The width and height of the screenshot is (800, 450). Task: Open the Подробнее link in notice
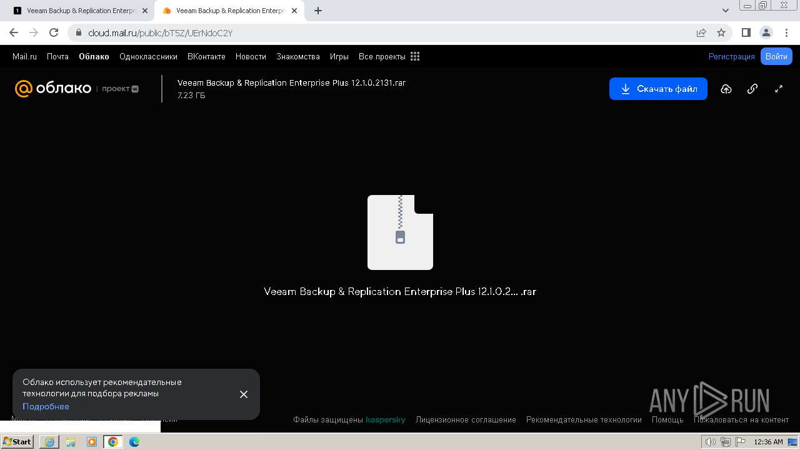(46, 406)
